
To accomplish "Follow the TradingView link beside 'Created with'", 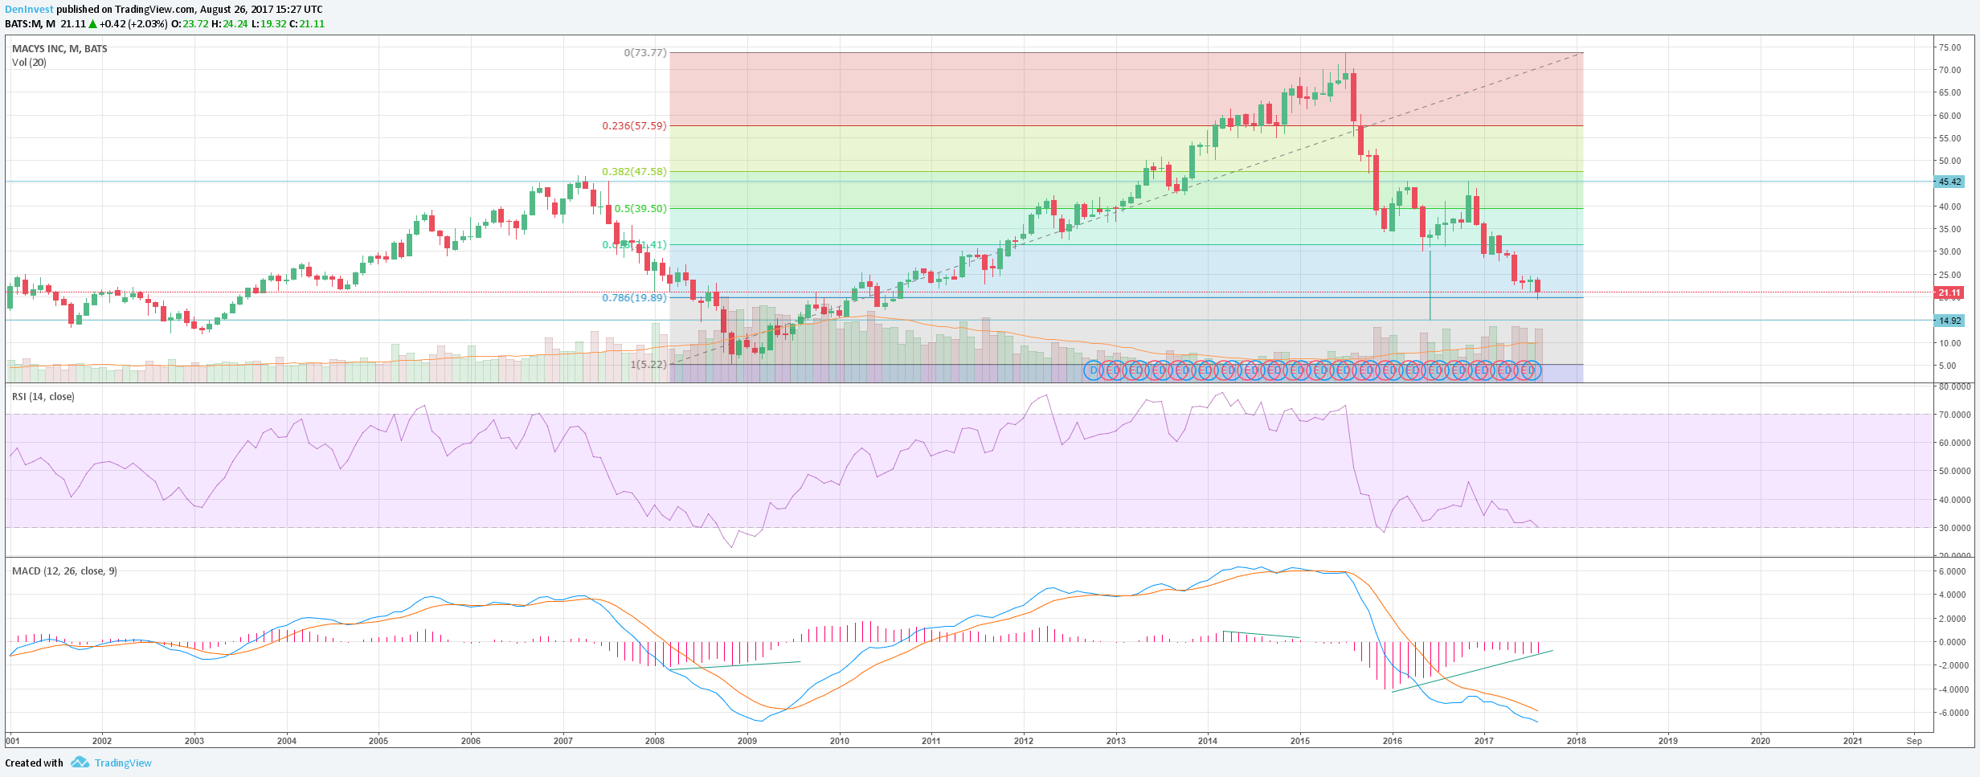I will click(123, 763).
